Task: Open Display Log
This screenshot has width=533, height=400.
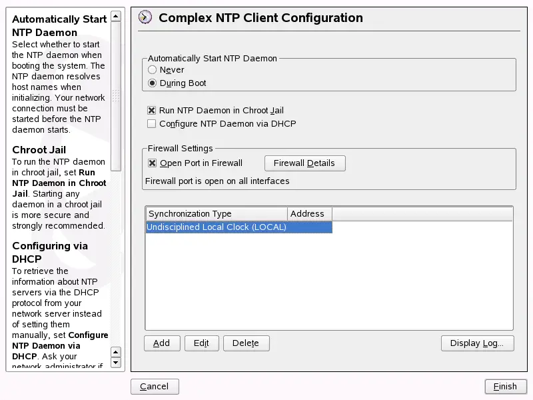Action: tap(477, 343)
